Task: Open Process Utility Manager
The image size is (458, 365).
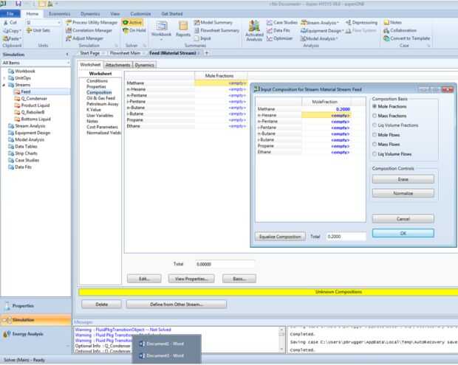Action: click(x=92, y=22)
